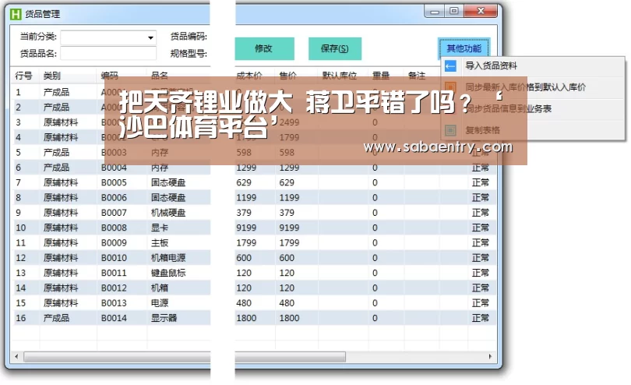
Task: Select 导入货品资料 menu entry
Action: click(x=491, y=66)
